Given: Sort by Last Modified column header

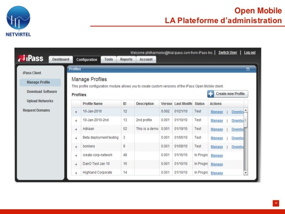Looking at the screenshot, I should click(182, 104).
